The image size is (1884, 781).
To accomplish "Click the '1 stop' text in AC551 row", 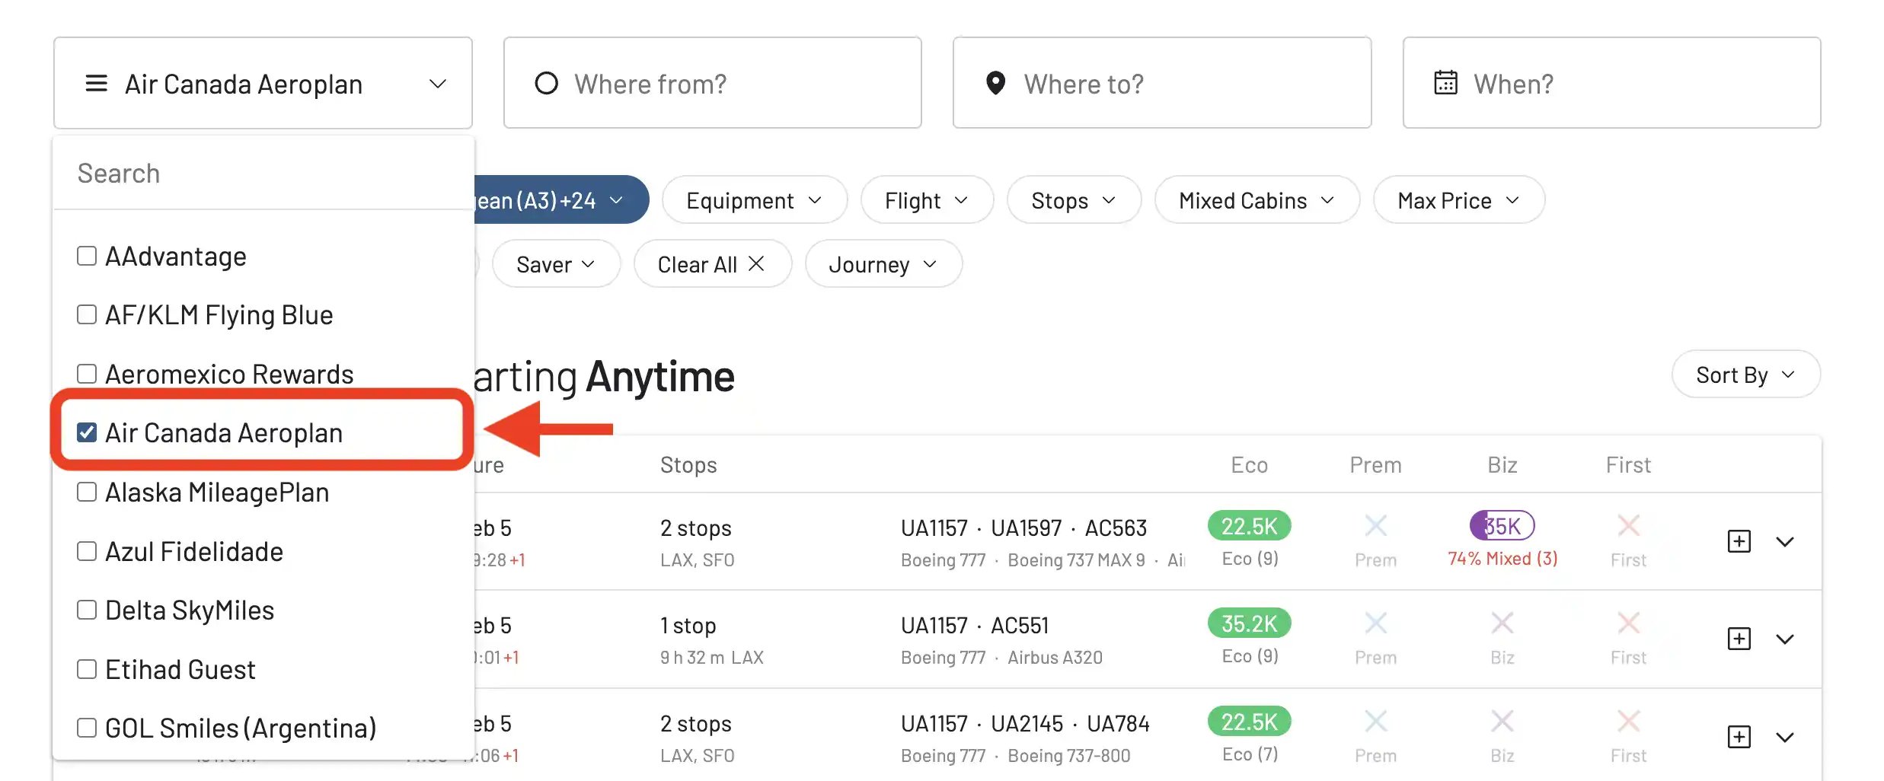I will tap(688, 626).
